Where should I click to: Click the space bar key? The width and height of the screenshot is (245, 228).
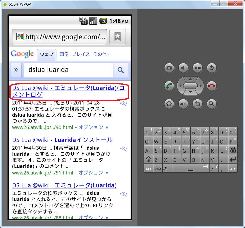tap(191, 168)
